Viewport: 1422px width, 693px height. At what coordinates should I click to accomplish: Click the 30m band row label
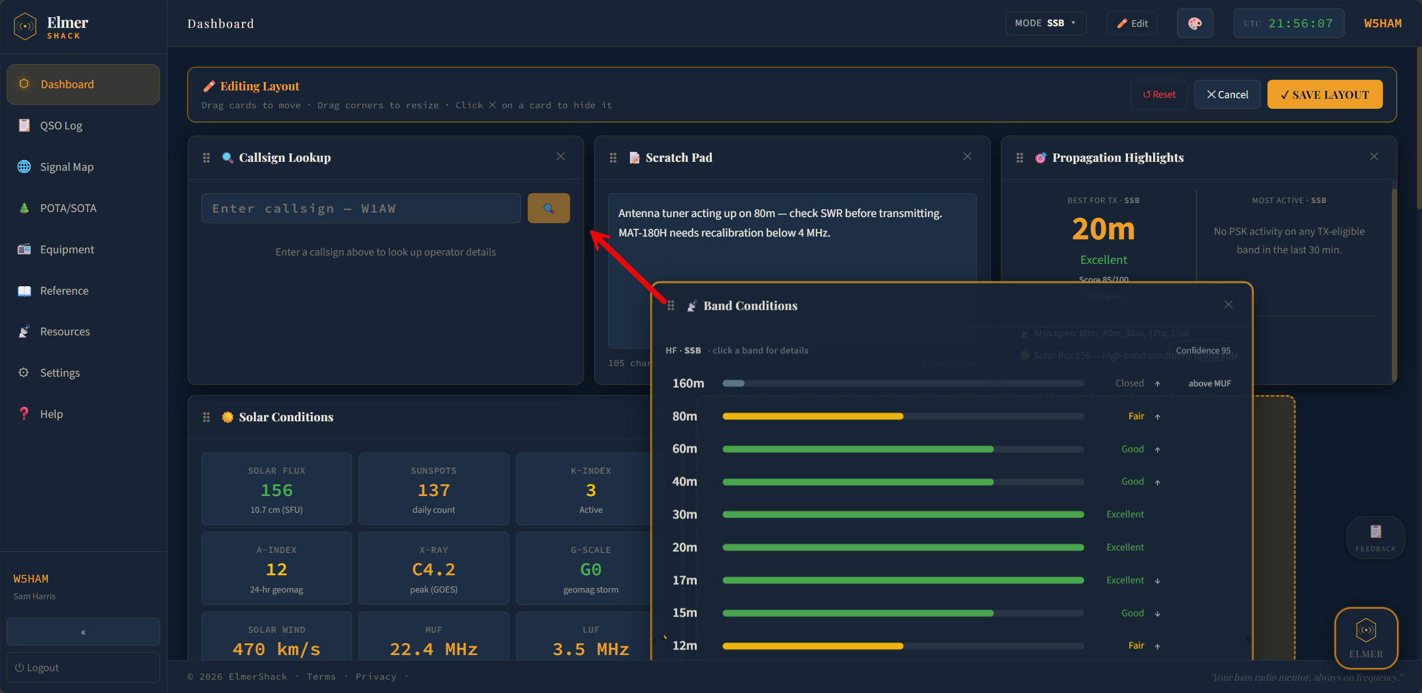[x=685, y=514]
